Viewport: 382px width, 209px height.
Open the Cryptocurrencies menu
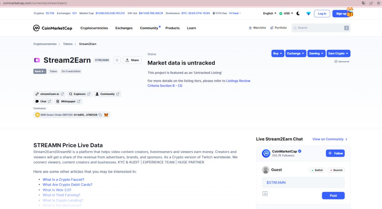click(94, 28)
